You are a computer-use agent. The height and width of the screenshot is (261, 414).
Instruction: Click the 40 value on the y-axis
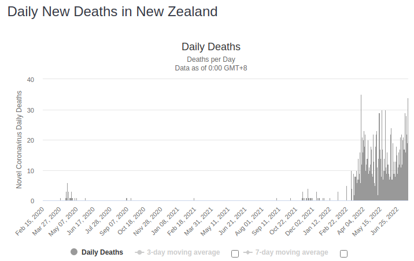31,80
